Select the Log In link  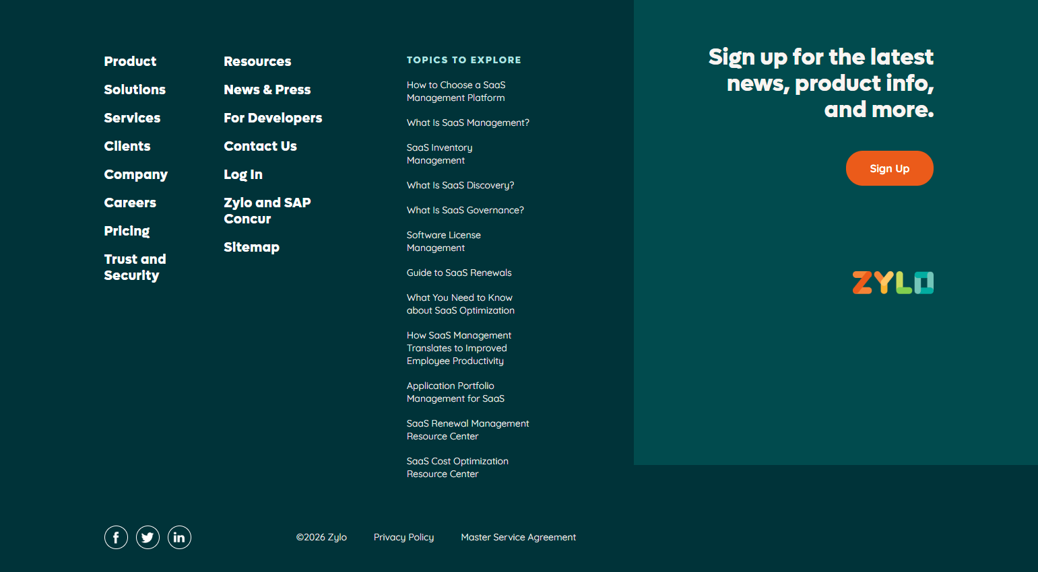point(243,174)
